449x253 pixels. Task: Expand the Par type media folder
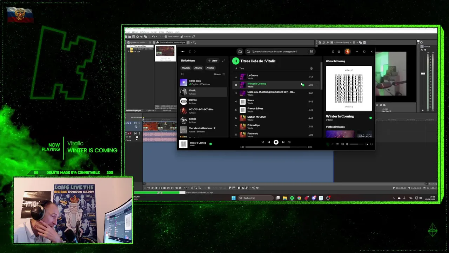(x=128, y=51)
